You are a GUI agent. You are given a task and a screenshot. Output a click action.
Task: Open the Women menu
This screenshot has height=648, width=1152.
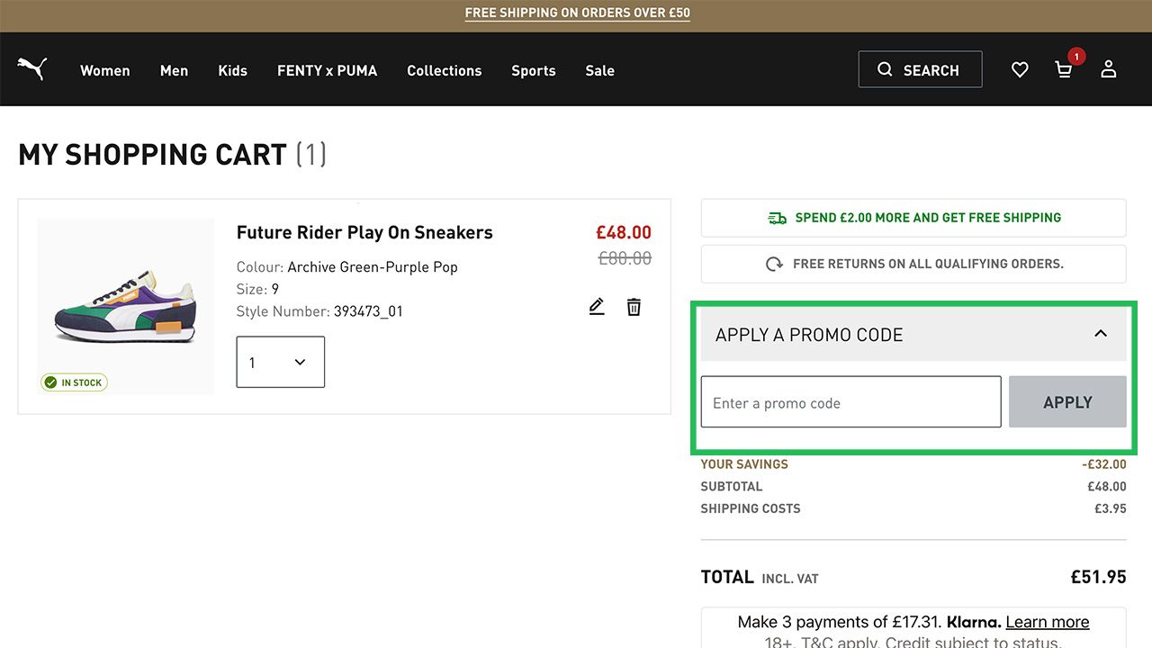[x=105, y=70]
